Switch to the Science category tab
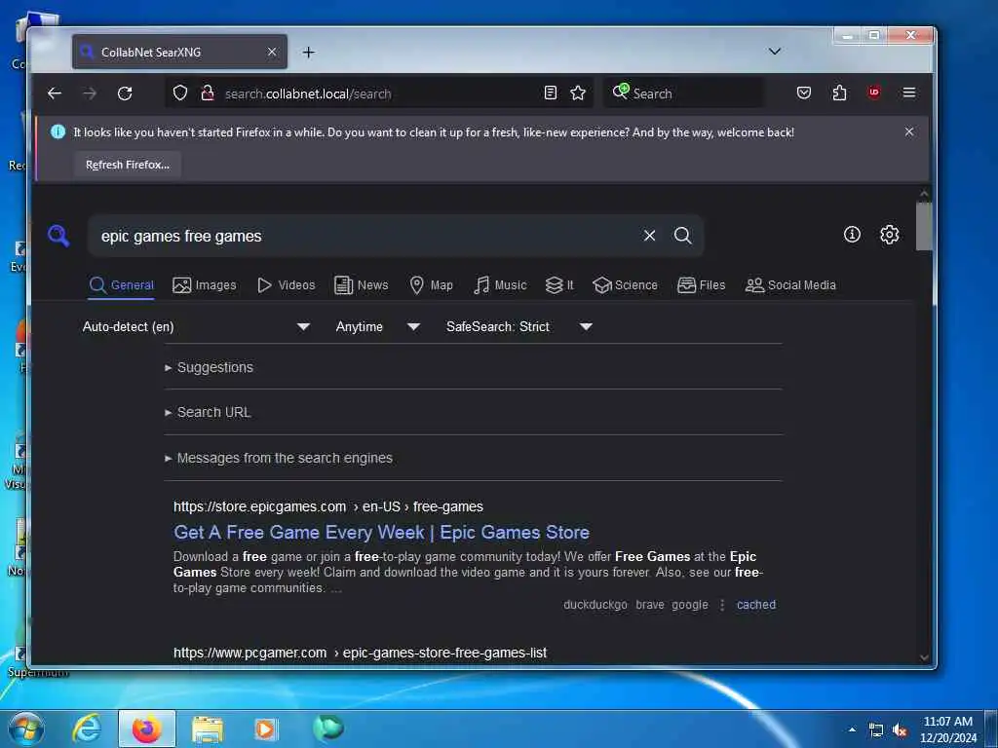Image resolution: width=998 pixels, height=748 pixels. (x=625, y=285)
